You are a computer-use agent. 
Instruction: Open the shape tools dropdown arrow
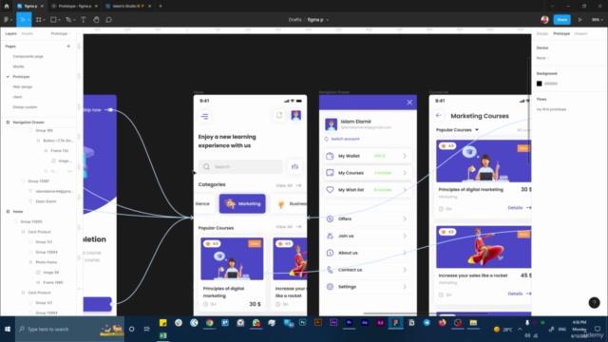[59, 20]
